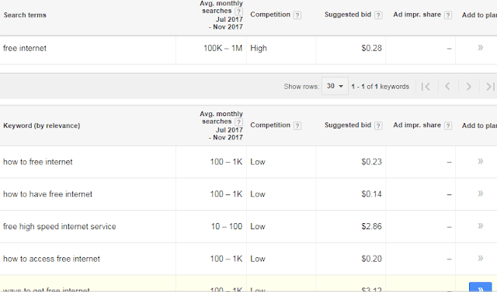Open Ad impr. share help icon in Keyword table header
Viewport: 497px width, 292px height.
click(x=447, y=125)
